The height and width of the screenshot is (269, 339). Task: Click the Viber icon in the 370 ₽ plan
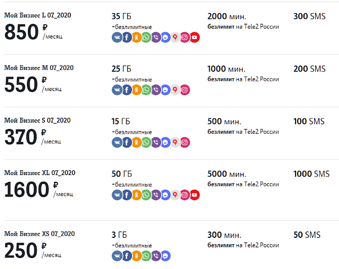pyautogui.click(x=156, y=142)
